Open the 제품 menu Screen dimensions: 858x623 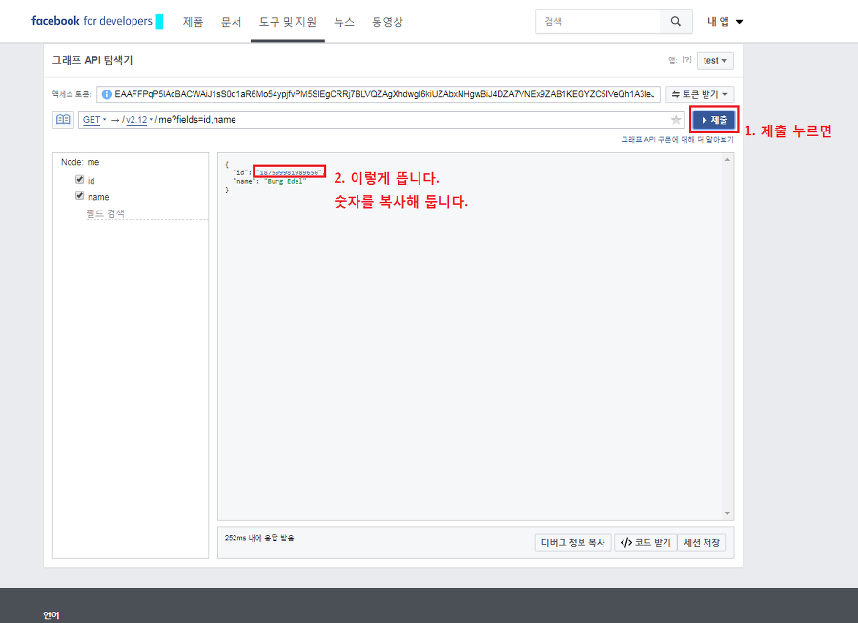point(194,21)
